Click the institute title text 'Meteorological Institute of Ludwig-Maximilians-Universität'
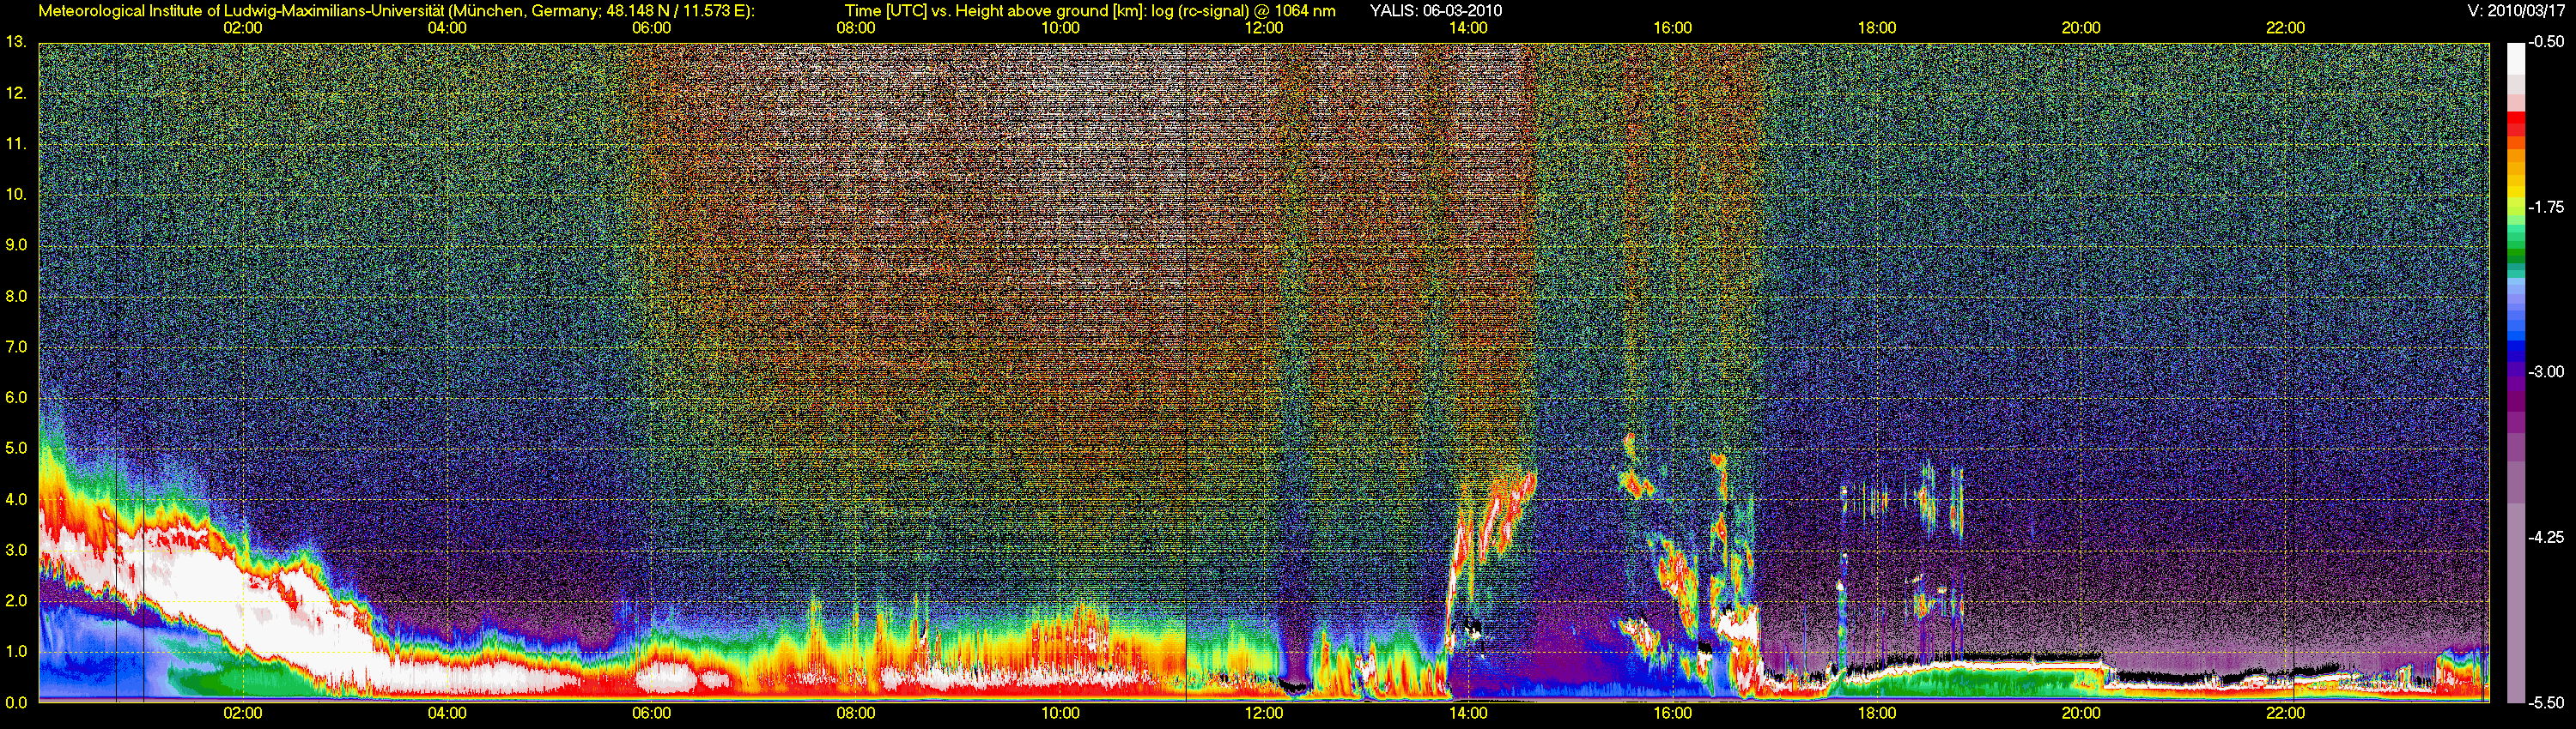 241,11
